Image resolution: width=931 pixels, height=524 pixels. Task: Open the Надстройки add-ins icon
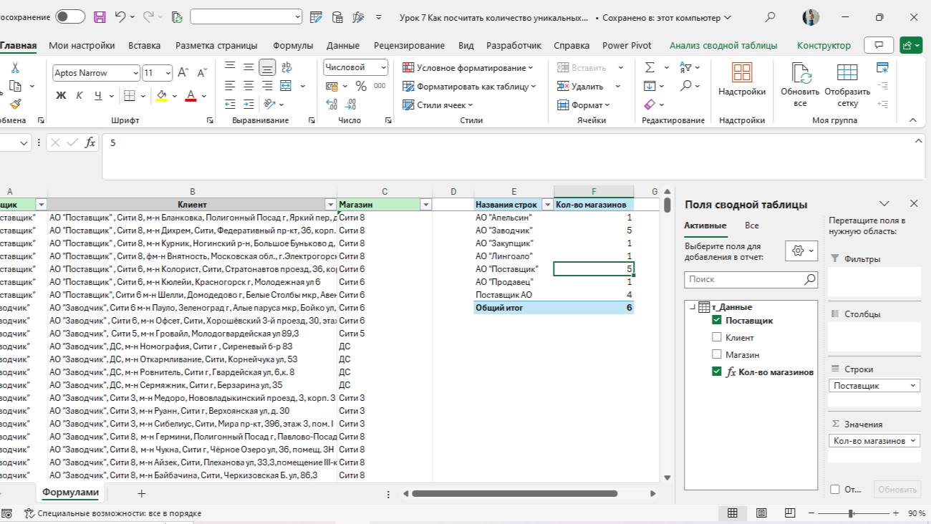point(742,73)
